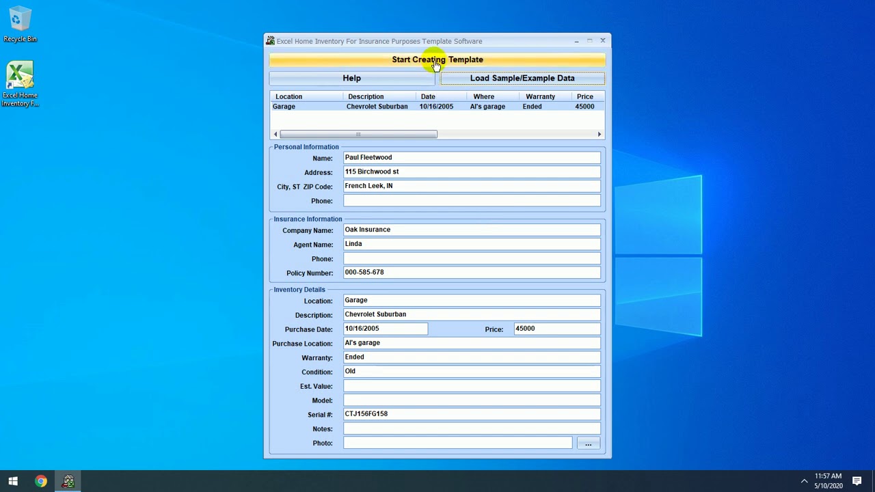
Task: Browse for photo with ellipsis button
Action: pyautogui.click(x=588, y=443)
